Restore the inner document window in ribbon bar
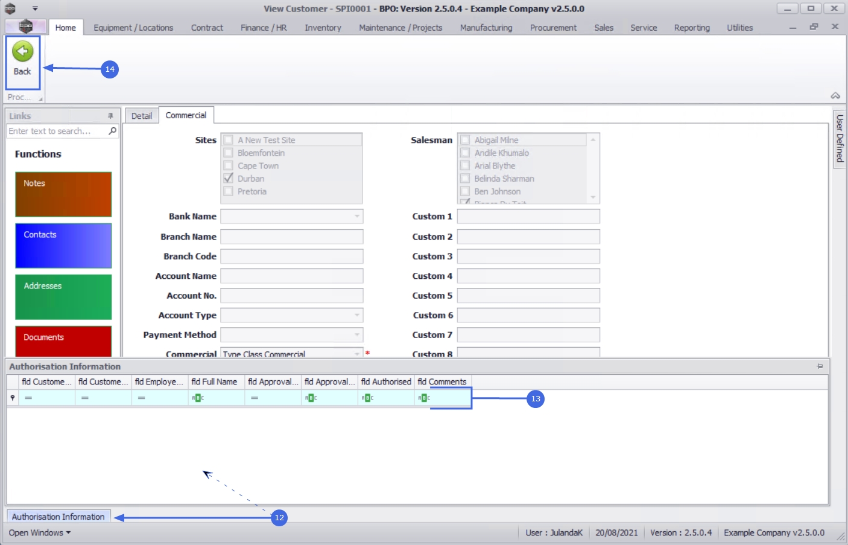Screen dimensions: 848x545 pos(814,27)
